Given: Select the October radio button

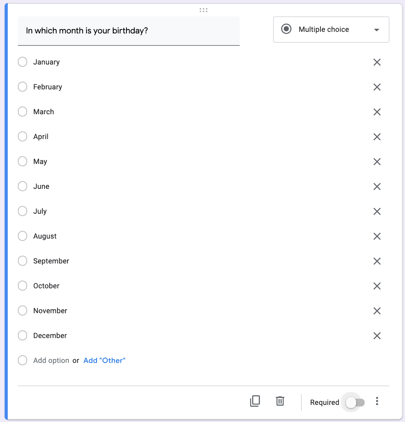Looking at the screenshot, I should (22, 286).
